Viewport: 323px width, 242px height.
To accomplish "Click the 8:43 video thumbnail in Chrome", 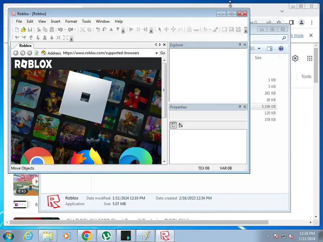I will coord(26,185).
